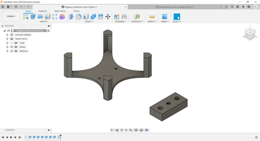Click the timeline end marker
The height and width of the screenshot is (141, 260).
61,136
